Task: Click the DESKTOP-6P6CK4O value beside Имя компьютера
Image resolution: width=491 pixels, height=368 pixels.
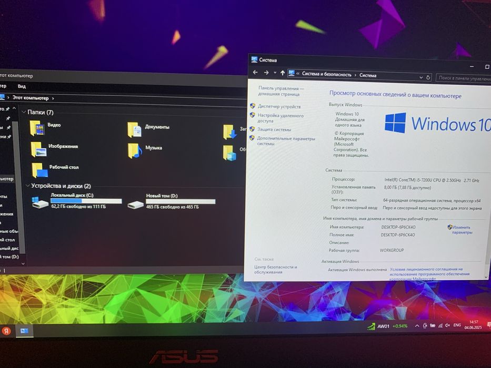Action: click(x=398, y=227)
